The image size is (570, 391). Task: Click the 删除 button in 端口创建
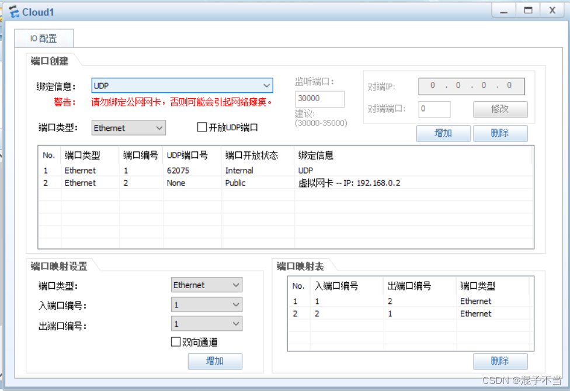[500, 133]
